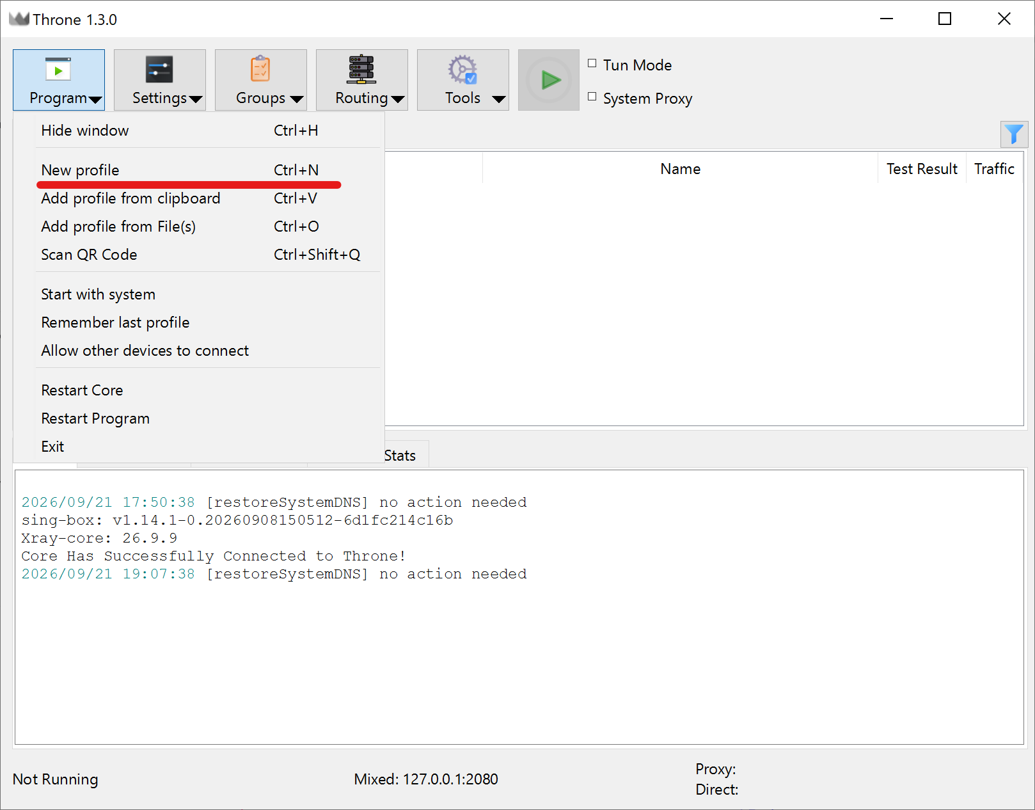
Task: Click the blue filter funnel icon
Action: (1014, 134)
